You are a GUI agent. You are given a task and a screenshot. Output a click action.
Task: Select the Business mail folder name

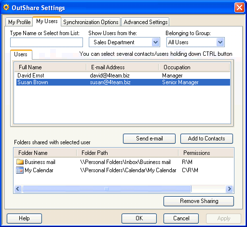(40, 162)
